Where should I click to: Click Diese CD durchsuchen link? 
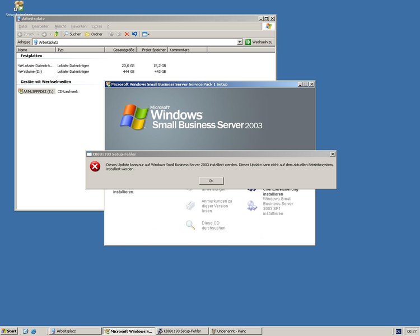point(213,226)
